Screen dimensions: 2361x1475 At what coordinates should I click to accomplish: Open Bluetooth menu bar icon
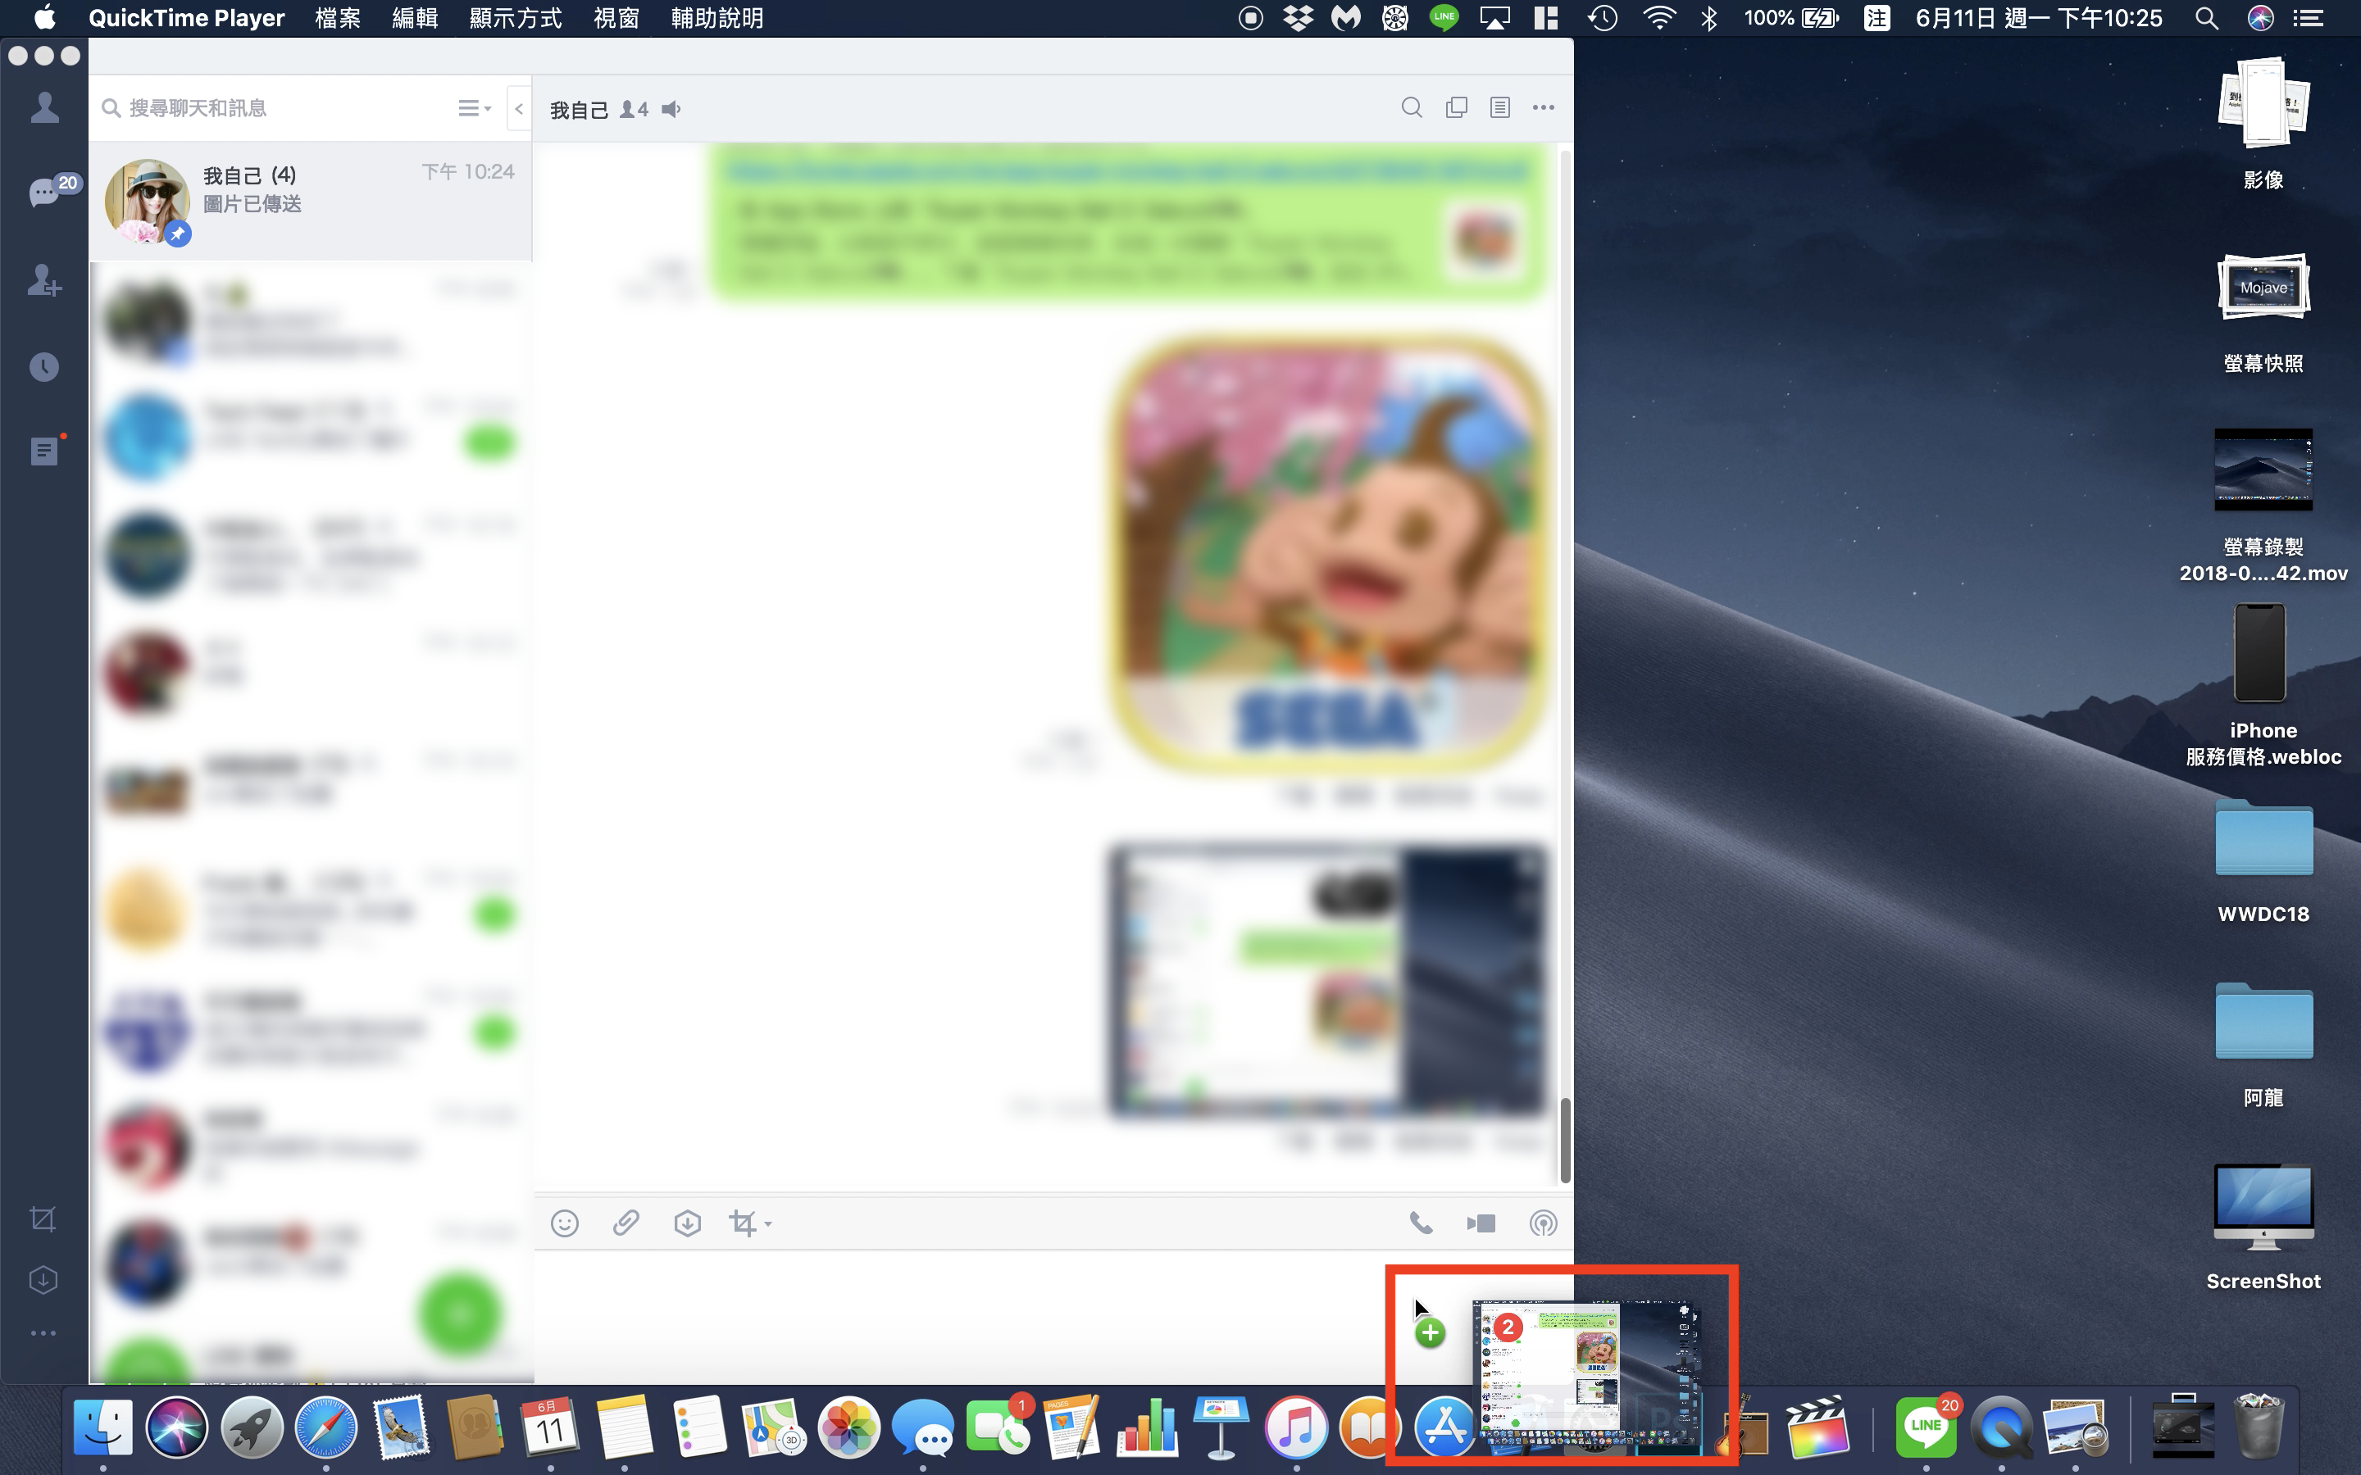[1709, 17]
